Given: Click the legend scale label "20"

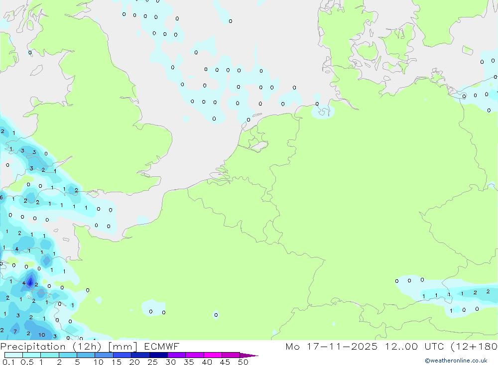Looking at the screenshot, I should point(134,362).
